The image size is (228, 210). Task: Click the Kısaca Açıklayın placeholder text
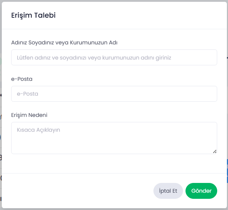point(39,130)
